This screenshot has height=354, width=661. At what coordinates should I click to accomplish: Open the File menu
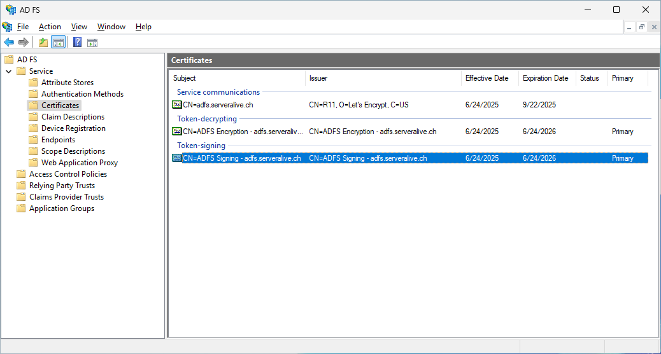[x=23, y=27]
